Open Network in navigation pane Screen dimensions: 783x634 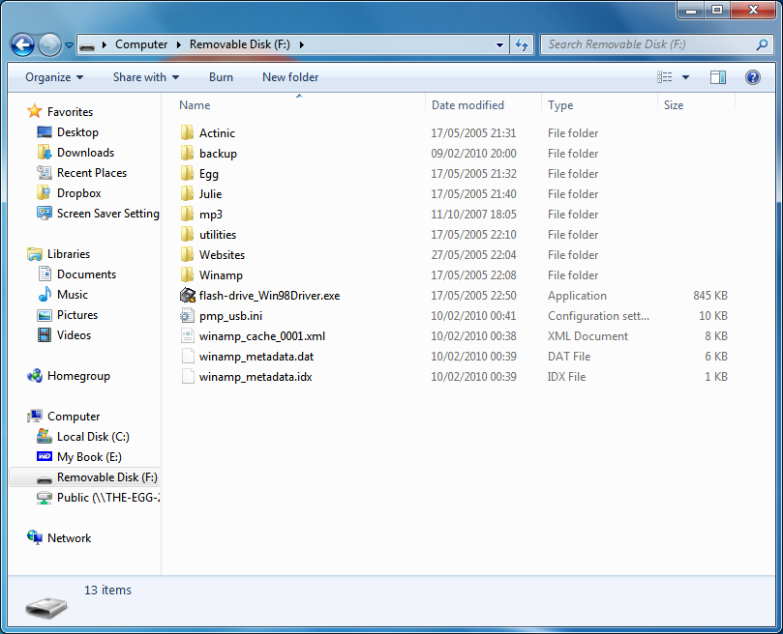69,538
